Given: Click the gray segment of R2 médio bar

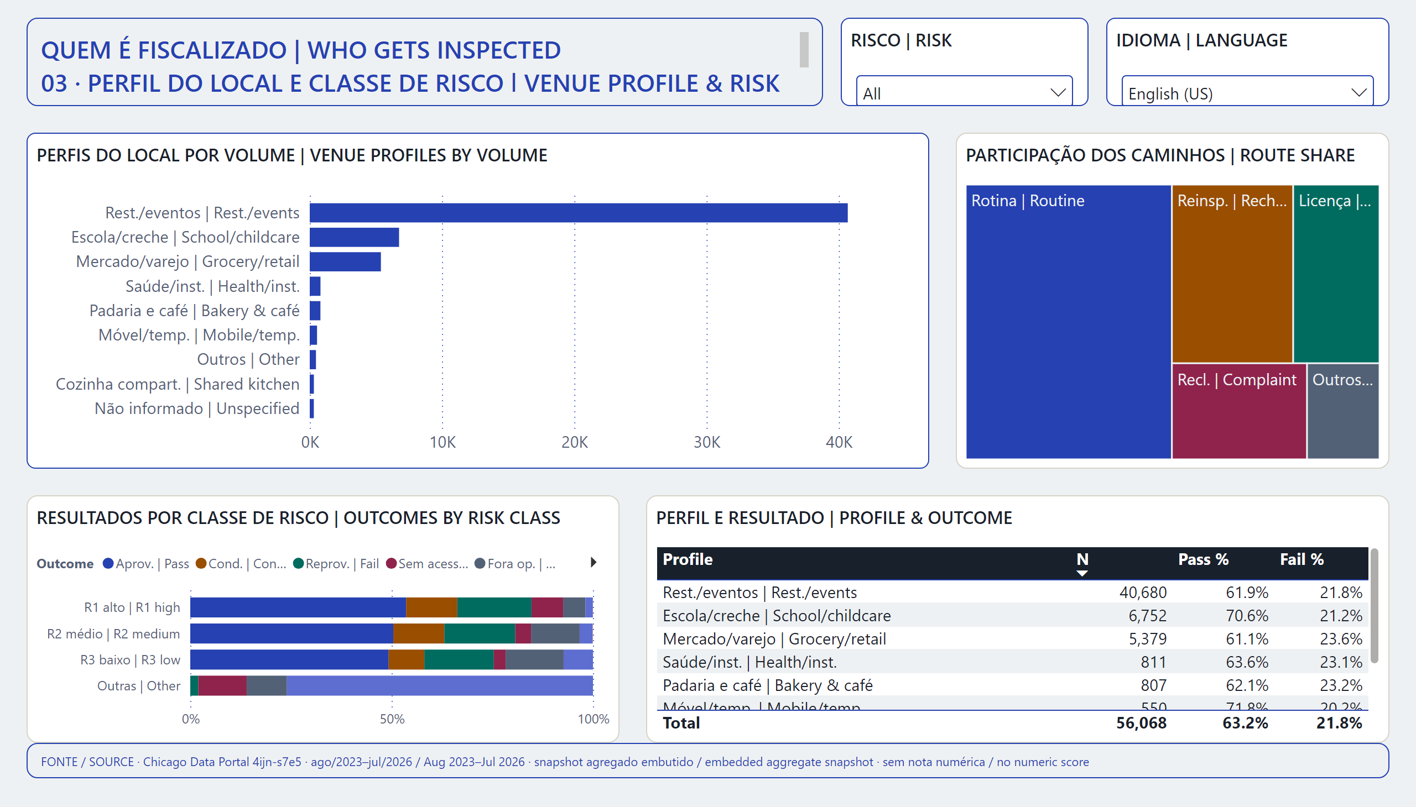Looking at the screenshot, I should click(x=555, y=633).
